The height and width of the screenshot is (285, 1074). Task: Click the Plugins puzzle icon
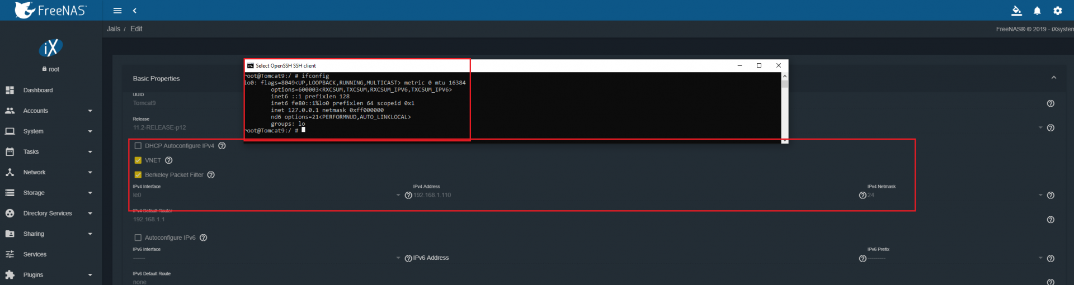click(10, 275)
